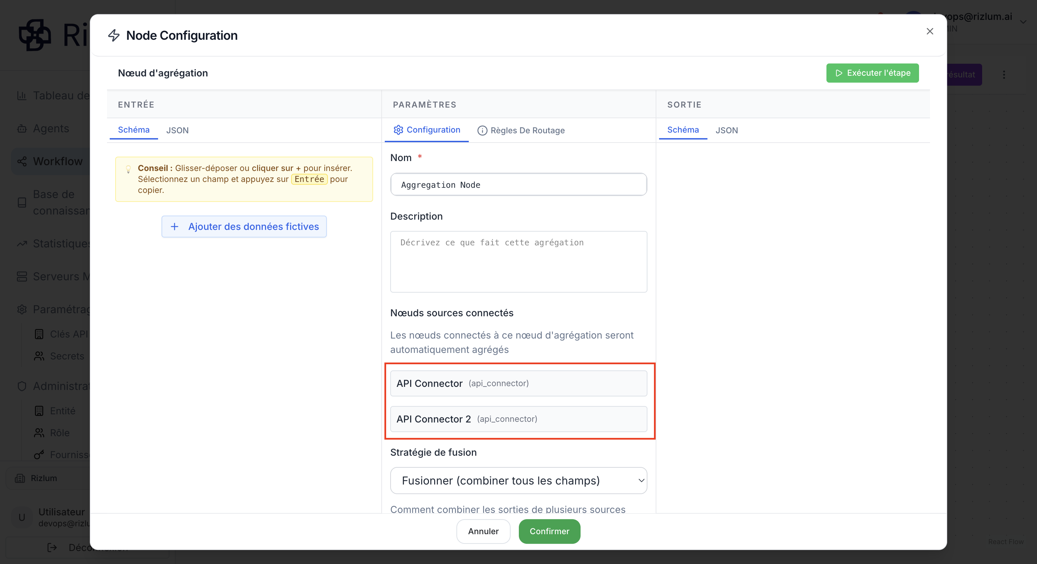The height and width of the screenshot is (564, 1037).
Task: Click the logout icon at sidebar bottom
Action: click(52, 548)
